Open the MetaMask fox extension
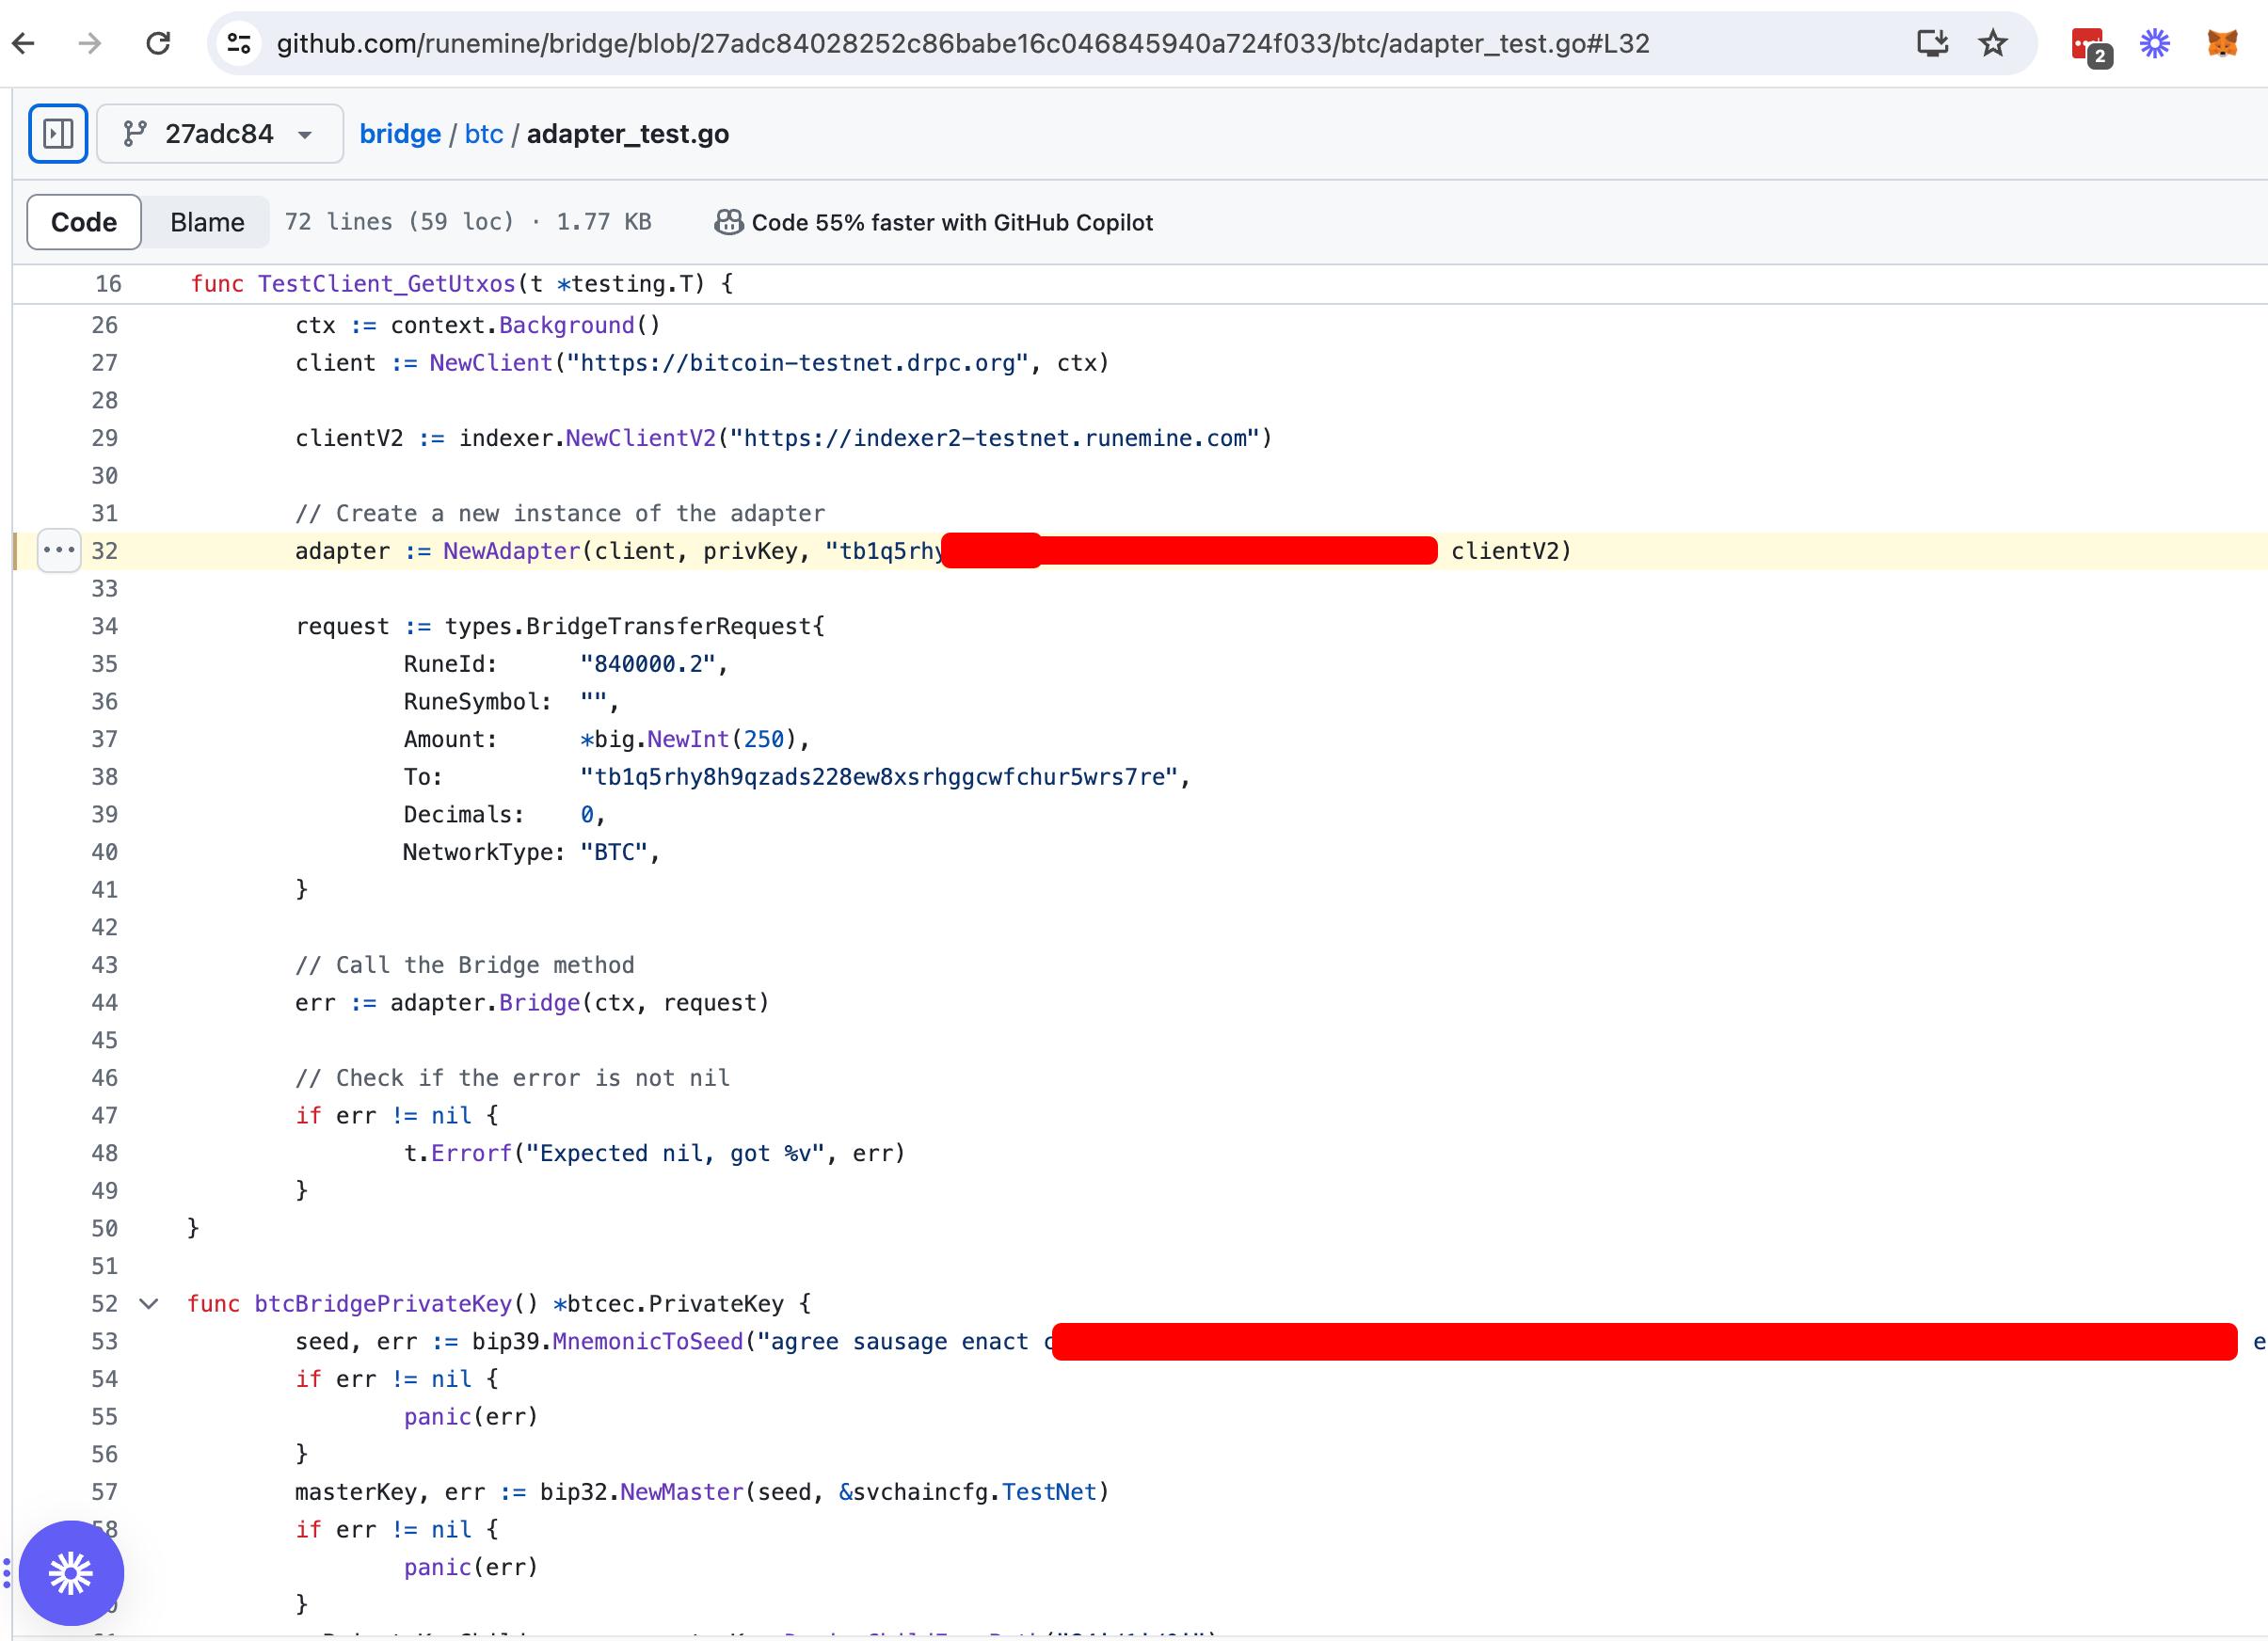Viewport: 2268px width, 1641px height. 2222,43
